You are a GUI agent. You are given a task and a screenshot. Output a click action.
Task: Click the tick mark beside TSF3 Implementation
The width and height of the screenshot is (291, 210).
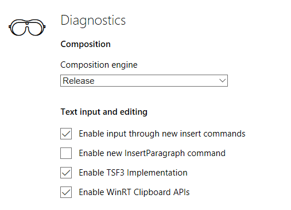point(66,173)
